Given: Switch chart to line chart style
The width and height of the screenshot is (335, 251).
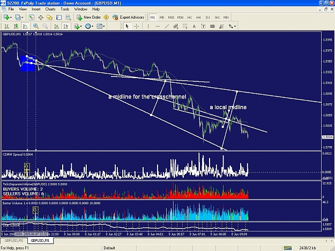Looking at the screenshot, I should pos(25,26).
